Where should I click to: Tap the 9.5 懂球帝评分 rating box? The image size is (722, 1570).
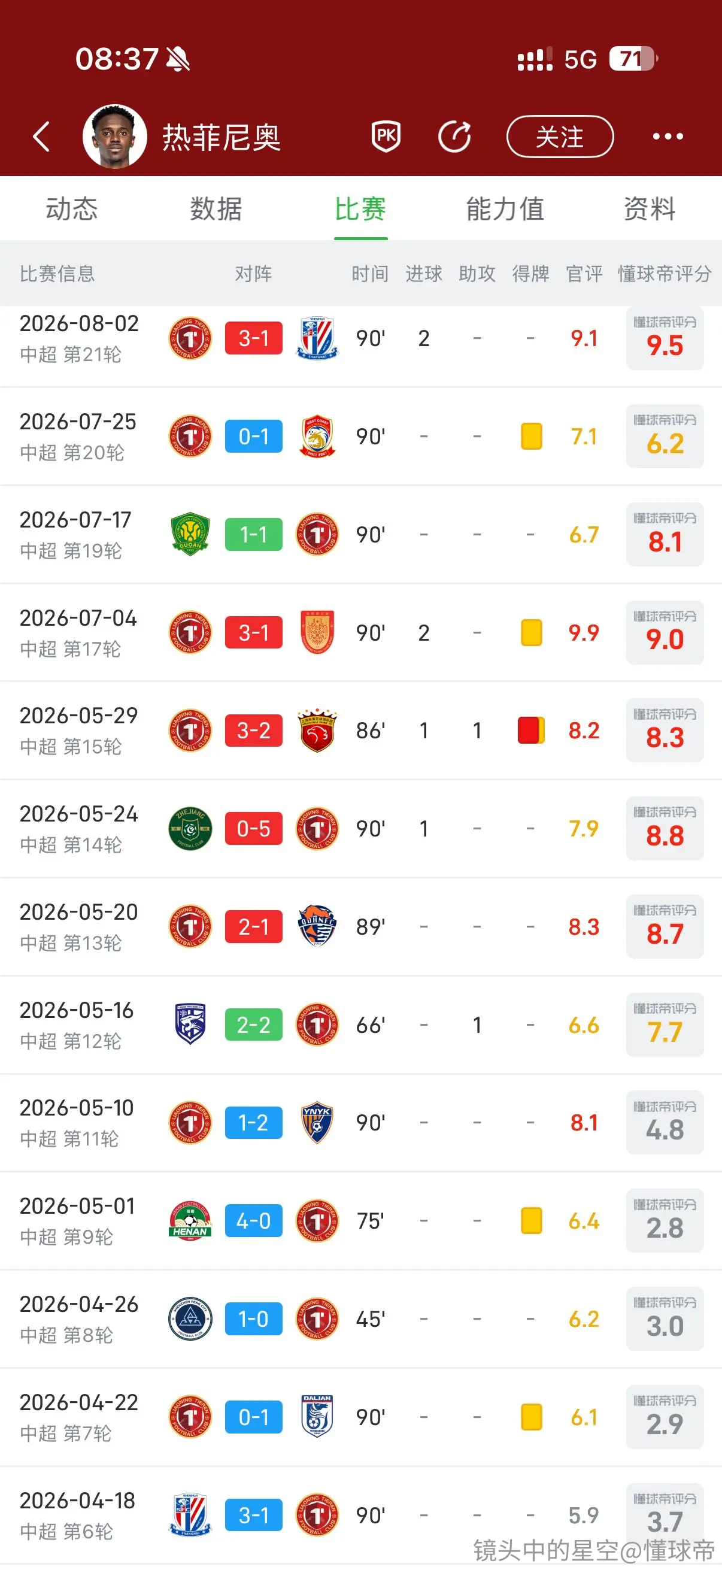pyautogui.click(x=665, y=338)
